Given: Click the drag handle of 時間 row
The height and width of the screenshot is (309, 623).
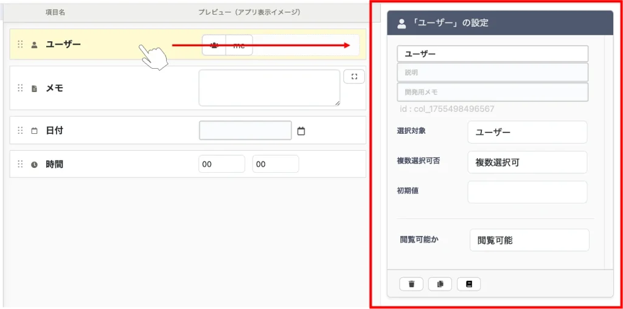Looking at the screenshot, I should 20,164.
